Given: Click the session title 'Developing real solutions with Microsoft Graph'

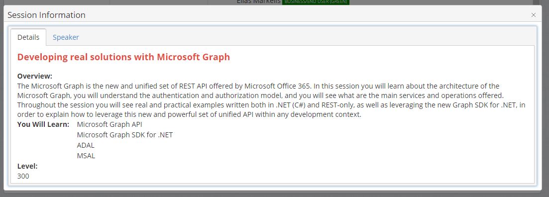Looking at the screenshot, I should click(x=123, y=57).
